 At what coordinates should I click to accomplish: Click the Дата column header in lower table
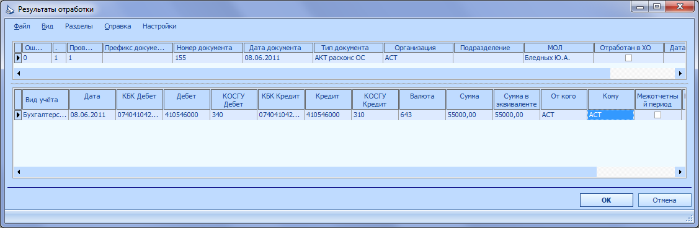pos(92,99)
